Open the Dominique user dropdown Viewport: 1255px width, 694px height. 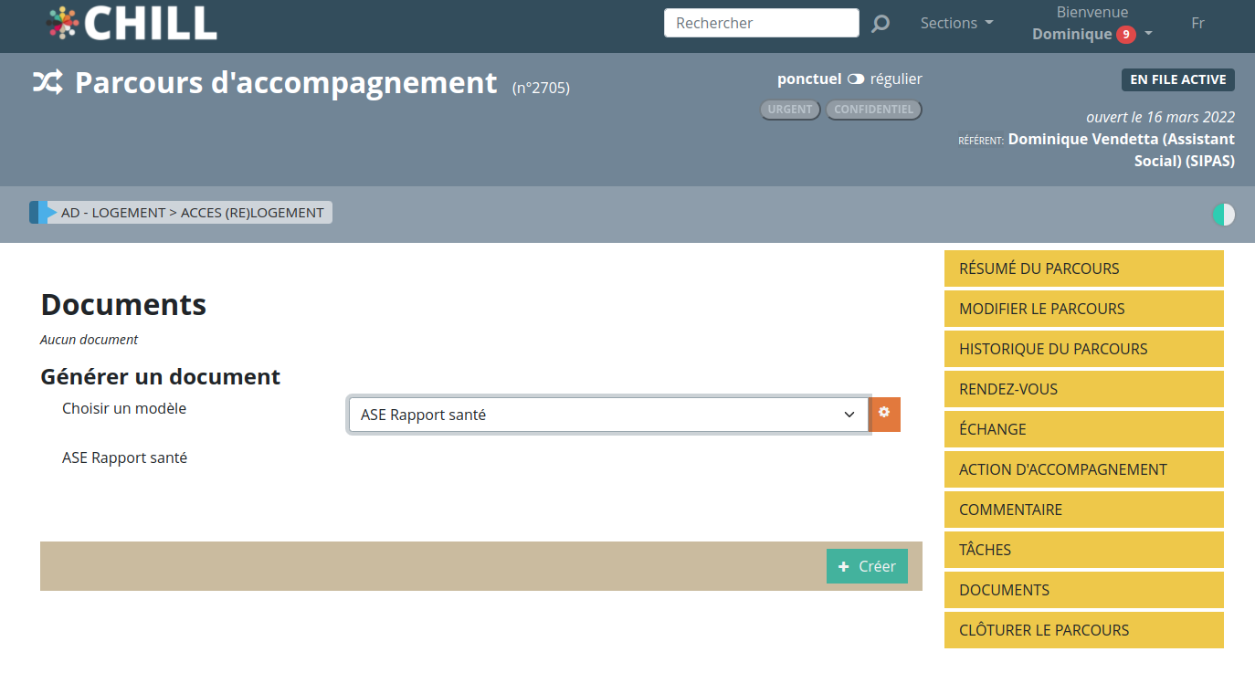pos(1092,34)
